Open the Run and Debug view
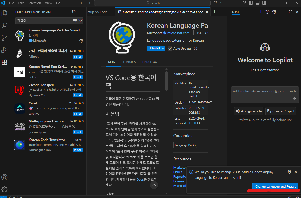Viewport: 301px width, 198px height. click(x=4, y=50)
